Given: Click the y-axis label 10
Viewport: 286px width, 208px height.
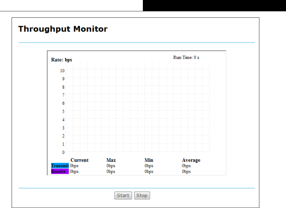Looking at the screenshot, I should [x=62, y=71].
